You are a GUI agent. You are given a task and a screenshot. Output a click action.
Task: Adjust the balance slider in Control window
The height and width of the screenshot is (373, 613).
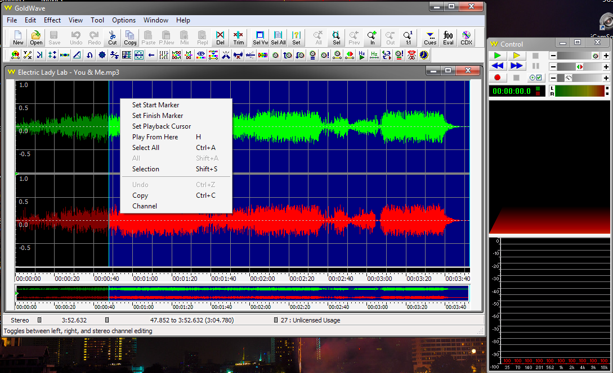[579, 67]
